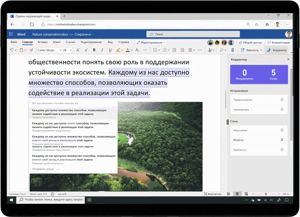The width and height of the screenshot is (300, 217).
Task: Close the Корректор side panel
Action: 288,60
